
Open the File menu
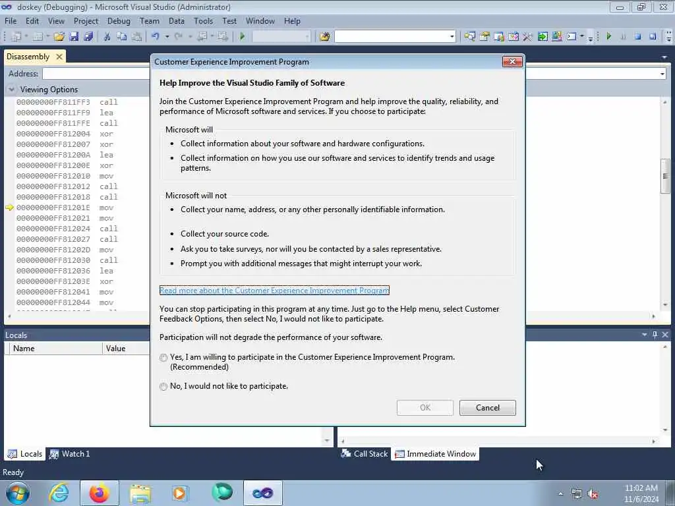11,21
